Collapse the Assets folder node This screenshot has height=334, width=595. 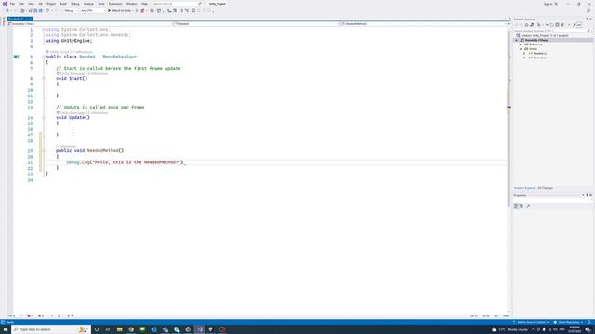(521, 49)
